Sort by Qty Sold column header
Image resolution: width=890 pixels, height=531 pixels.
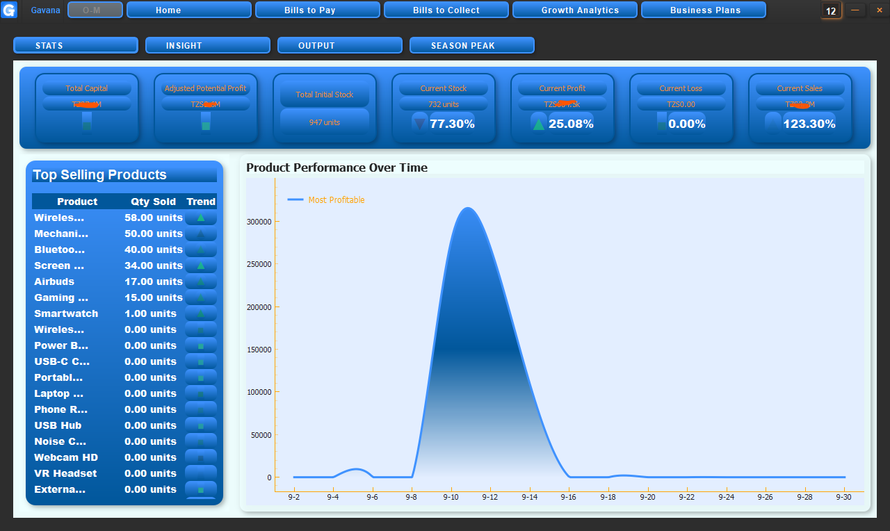pyautogui.click(x=154, y=202)
